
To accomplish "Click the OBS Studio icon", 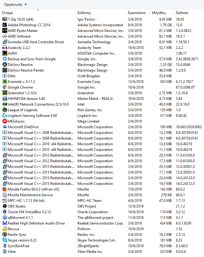I will [5, 206].
